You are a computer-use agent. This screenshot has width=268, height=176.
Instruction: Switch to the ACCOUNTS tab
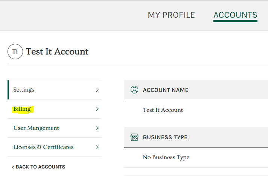pyautogui.click(x=235, y=15)
